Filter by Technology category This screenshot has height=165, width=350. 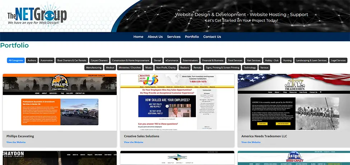point(250,67)
